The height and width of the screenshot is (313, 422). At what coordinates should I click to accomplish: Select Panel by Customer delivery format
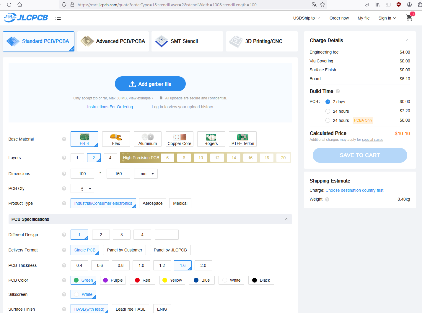(x=125, y=250)
